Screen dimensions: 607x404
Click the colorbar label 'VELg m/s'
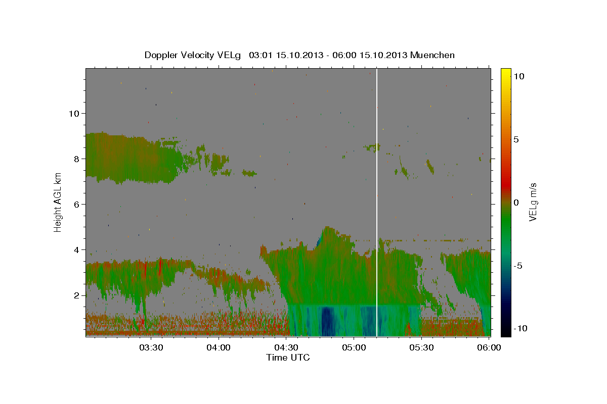533,202
